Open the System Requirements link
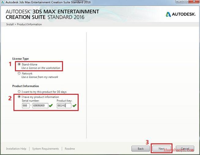 pyautogui.click(x=45, y=149)
